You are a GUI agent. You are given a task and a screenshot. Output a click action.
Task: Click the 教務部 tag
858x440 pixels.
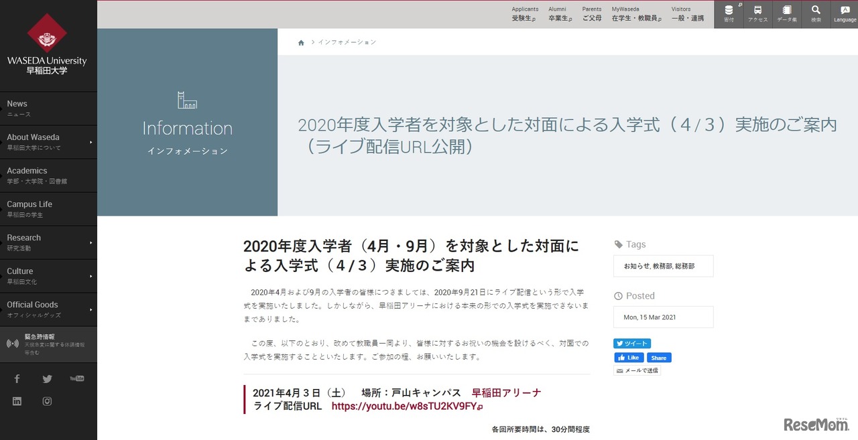pyautogui.click(x=661, y=266)
